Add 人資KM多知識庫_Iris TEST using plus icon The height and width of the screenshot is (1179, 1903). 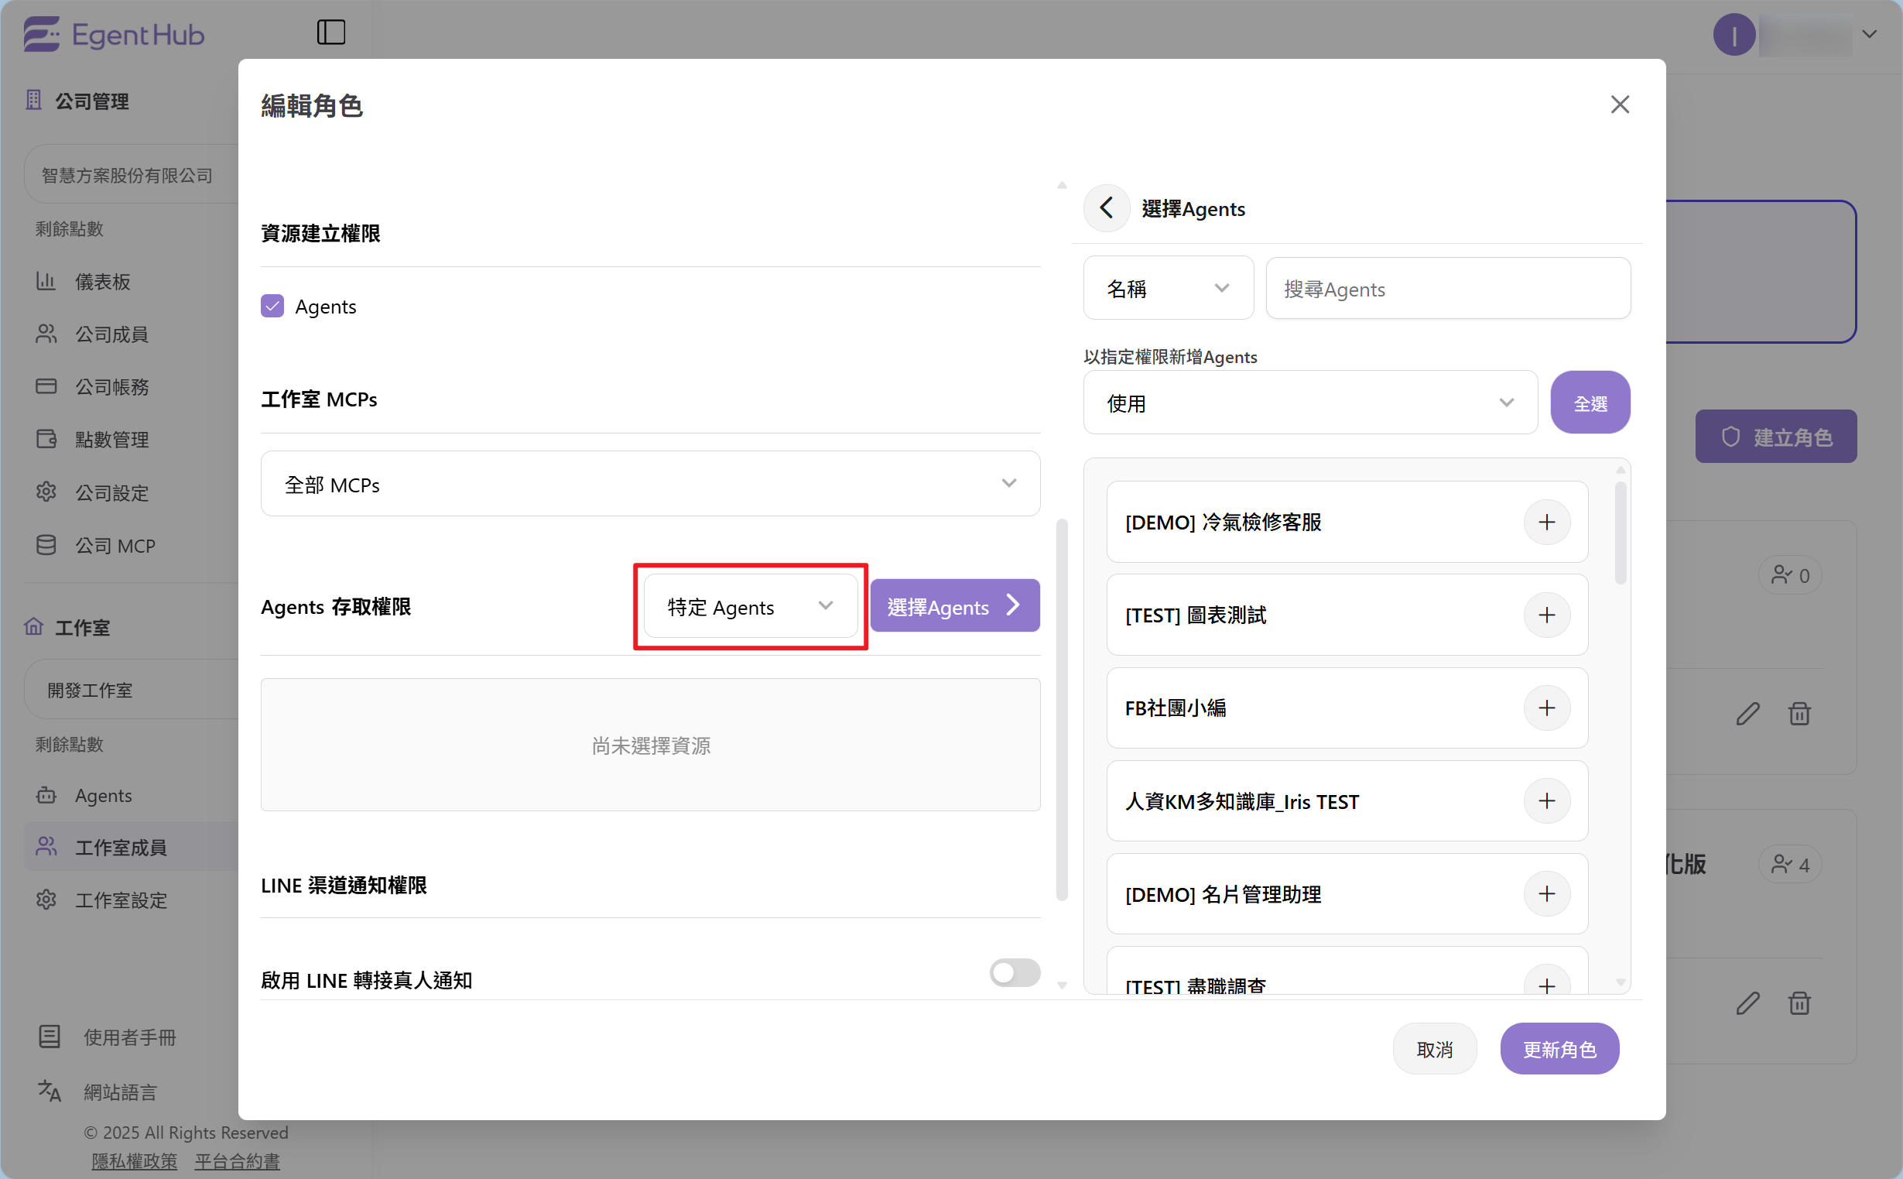pos(1546,800)
